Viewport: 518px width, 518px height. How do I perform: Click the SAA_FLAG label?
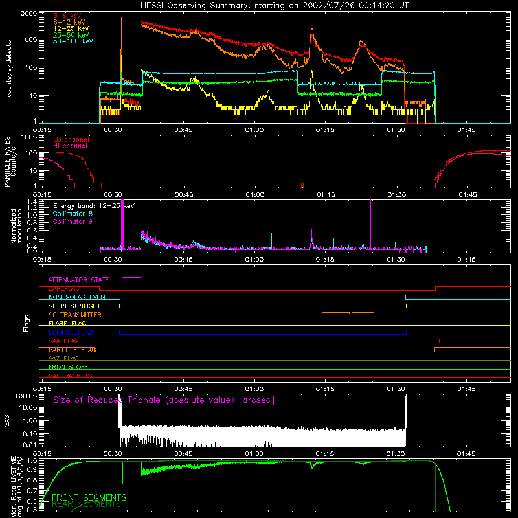pyautogui.click(x=63, y=341)
